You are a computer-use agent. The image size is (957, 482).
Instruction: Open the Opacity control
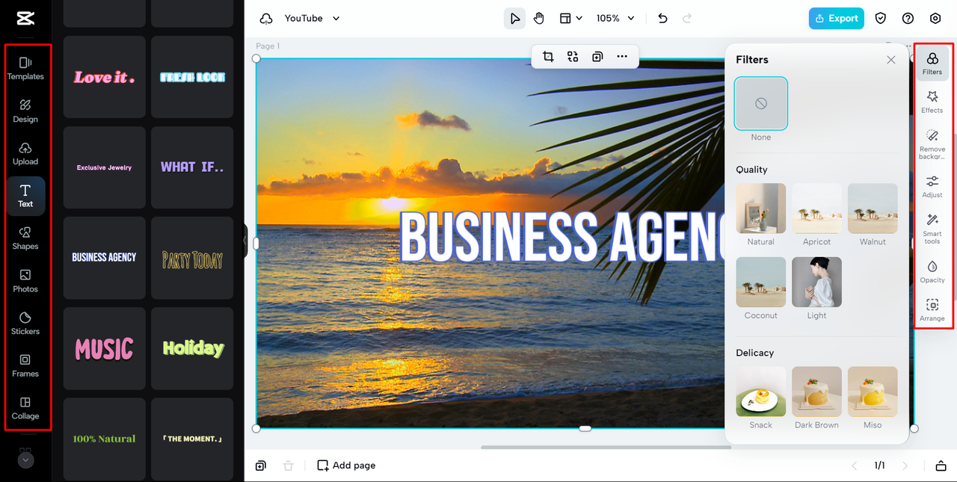point(932,272)
